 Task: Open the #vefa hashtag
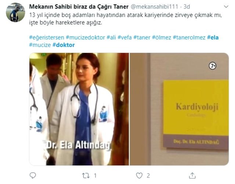[x=124, y=37]
